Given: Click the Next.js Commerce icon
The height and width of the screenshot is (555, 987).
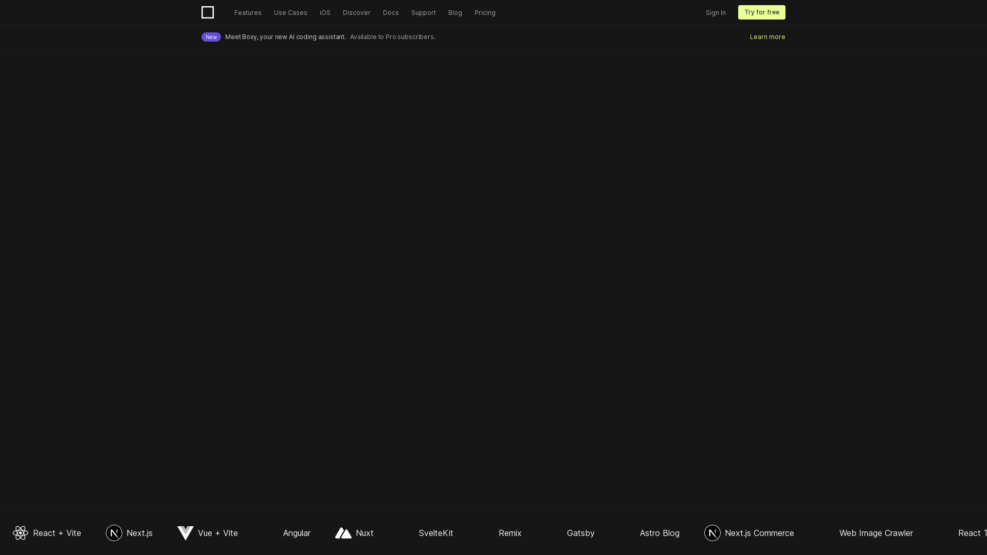Looking at the screenshot, I should click(x=712, y=532).
